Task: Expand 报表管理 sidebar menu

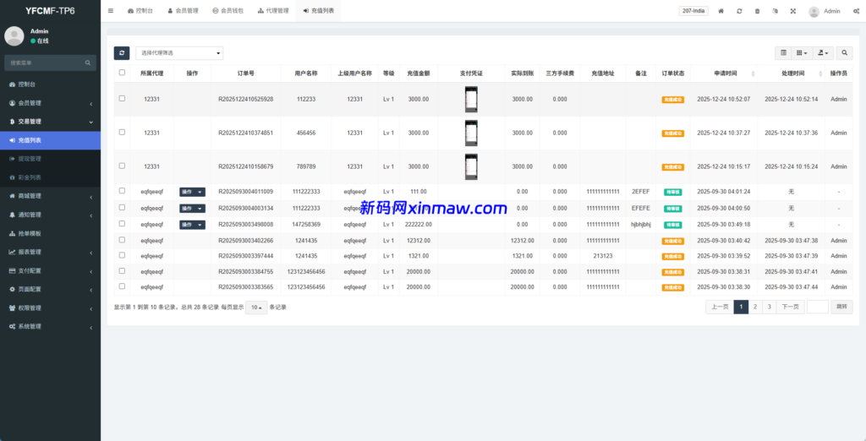Action: tap(50, 253)
